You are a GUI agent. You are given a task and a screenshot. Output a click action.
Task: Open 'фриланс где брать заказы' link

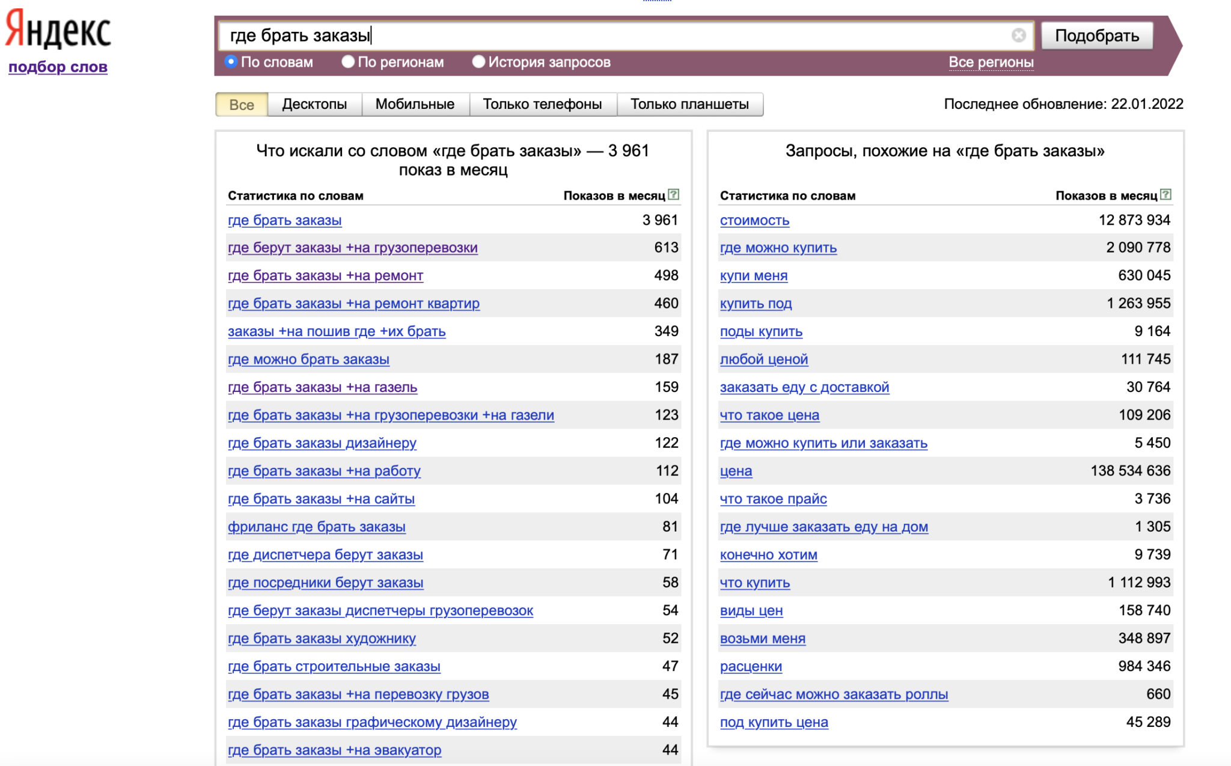316,527
